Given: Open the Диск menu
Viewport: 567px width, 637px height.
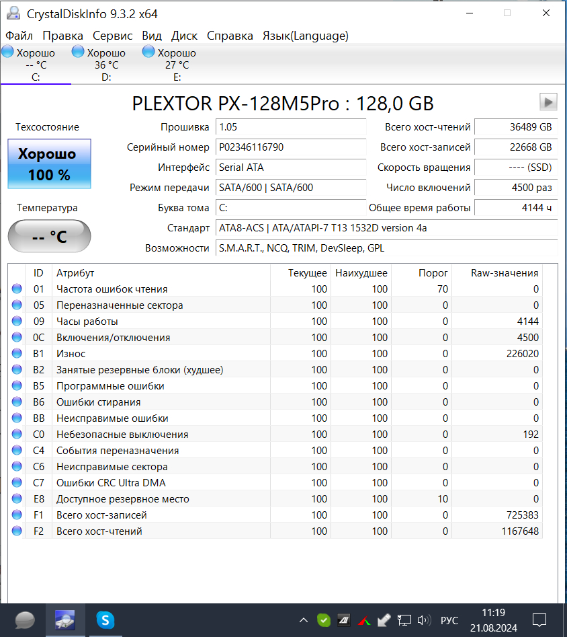Looking at the screenshot, I should pyautogui.click(x=184, y=36).
